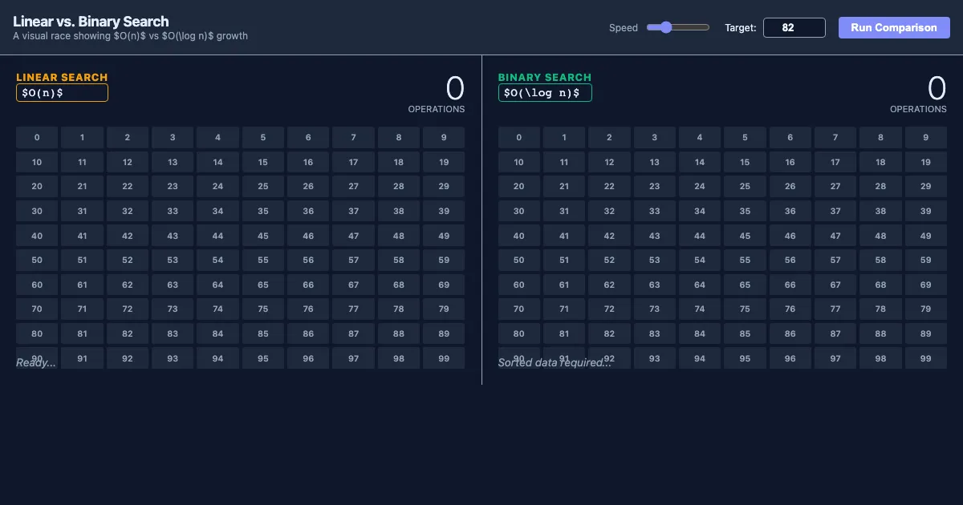Click the Ready... status text

(36, 363)
